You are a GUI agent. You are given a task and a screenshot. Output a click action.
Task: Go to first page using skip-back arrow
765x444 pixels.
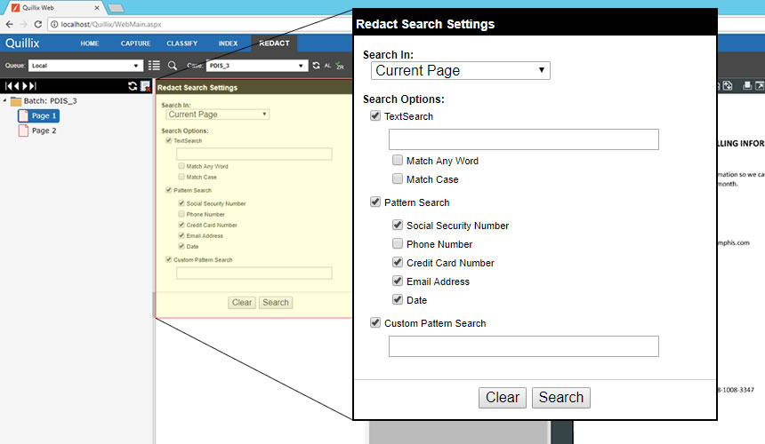(x=9, y=86)
